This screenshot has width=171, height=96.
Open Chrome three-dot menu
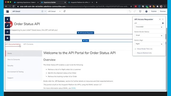coord(165,6)
